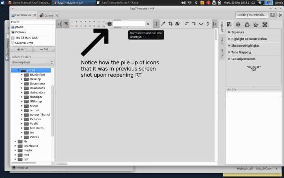This screenshot has height=178, width=284.
Task: Click the thumbnail area vertical scrollbar
Action: pos(216,35)
